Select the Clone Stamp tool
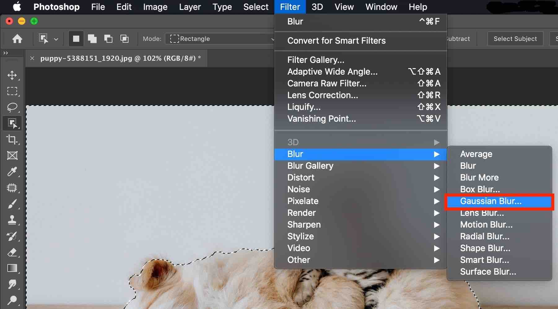Image resolution: width=558 pixels, height=309 pixels. tap(12, 220)
